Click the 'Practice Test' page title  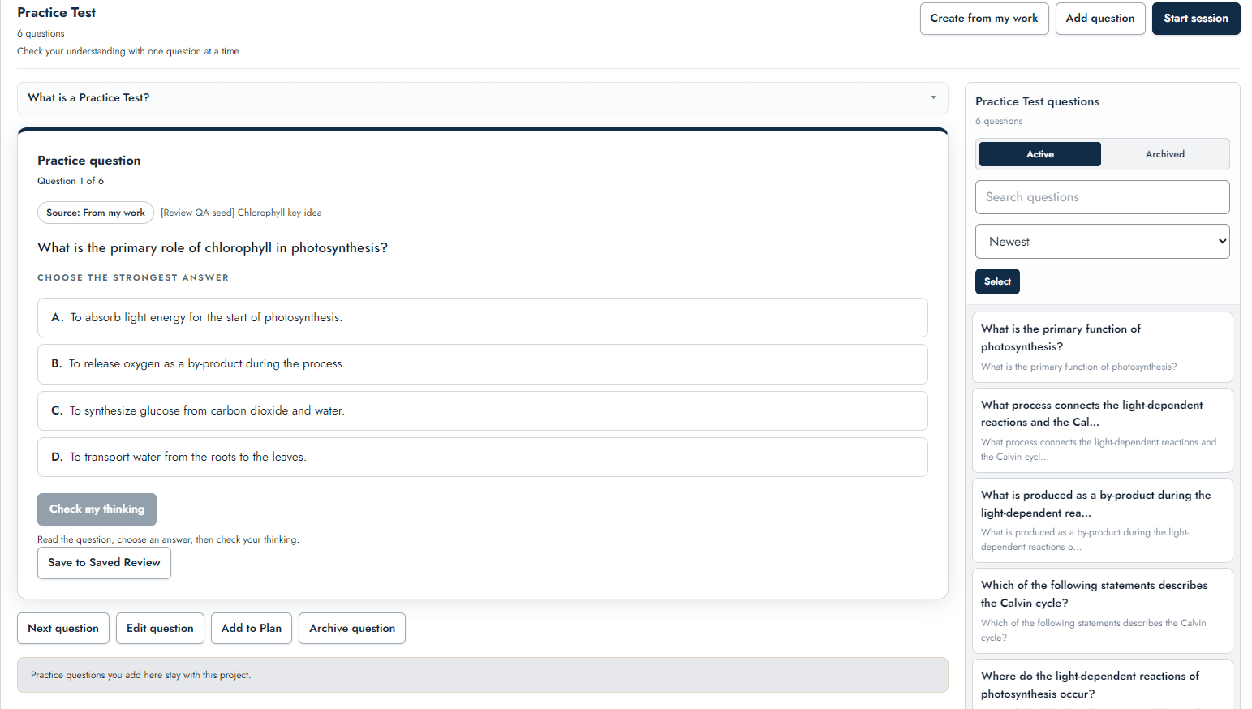click(57, 13)
